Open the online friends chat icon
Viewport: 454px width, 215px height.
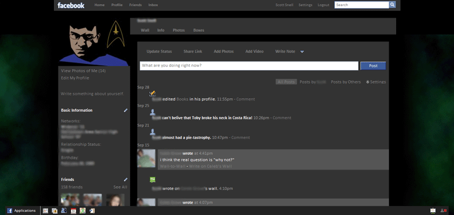[443, 210]
